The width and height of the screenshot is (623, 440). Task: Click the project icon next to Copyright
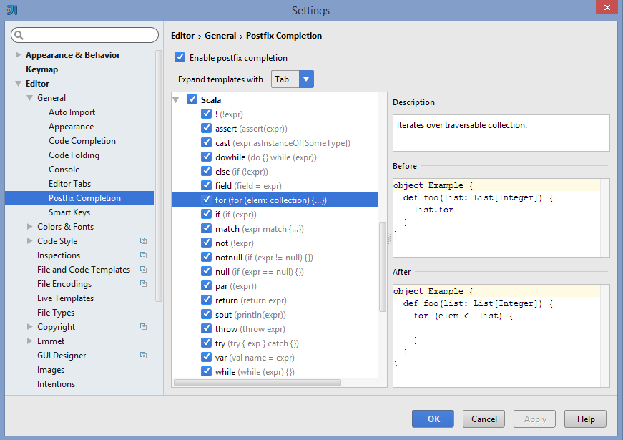coord(144,327)
